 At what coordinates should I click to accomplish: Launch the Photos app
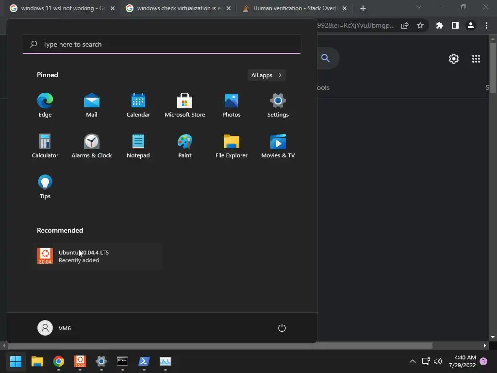point(232,105)
